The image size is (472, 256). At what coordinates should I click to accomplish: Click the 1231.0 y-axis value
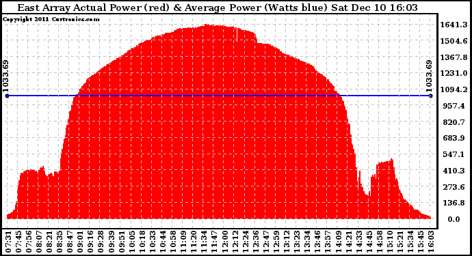(454, 74)
